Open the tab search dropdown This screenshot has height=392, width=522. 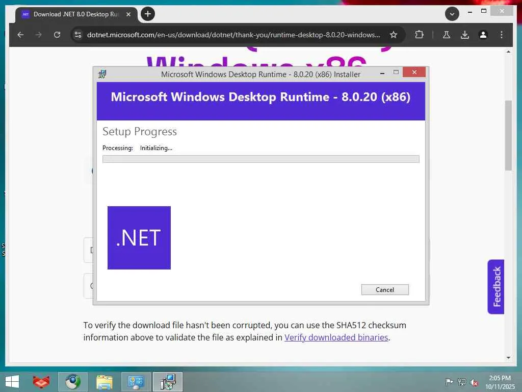452,14
